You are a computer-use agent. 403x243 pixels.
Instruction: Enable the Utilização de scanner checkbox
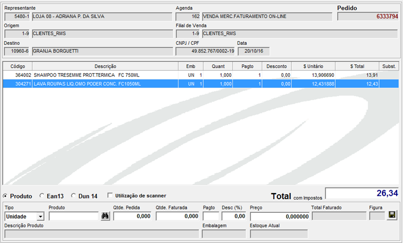[110, 195]
